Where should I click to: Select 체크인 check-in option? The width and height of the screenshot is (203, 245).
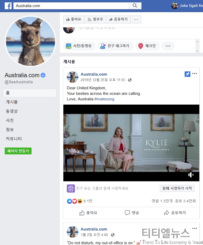click(148, 46)
